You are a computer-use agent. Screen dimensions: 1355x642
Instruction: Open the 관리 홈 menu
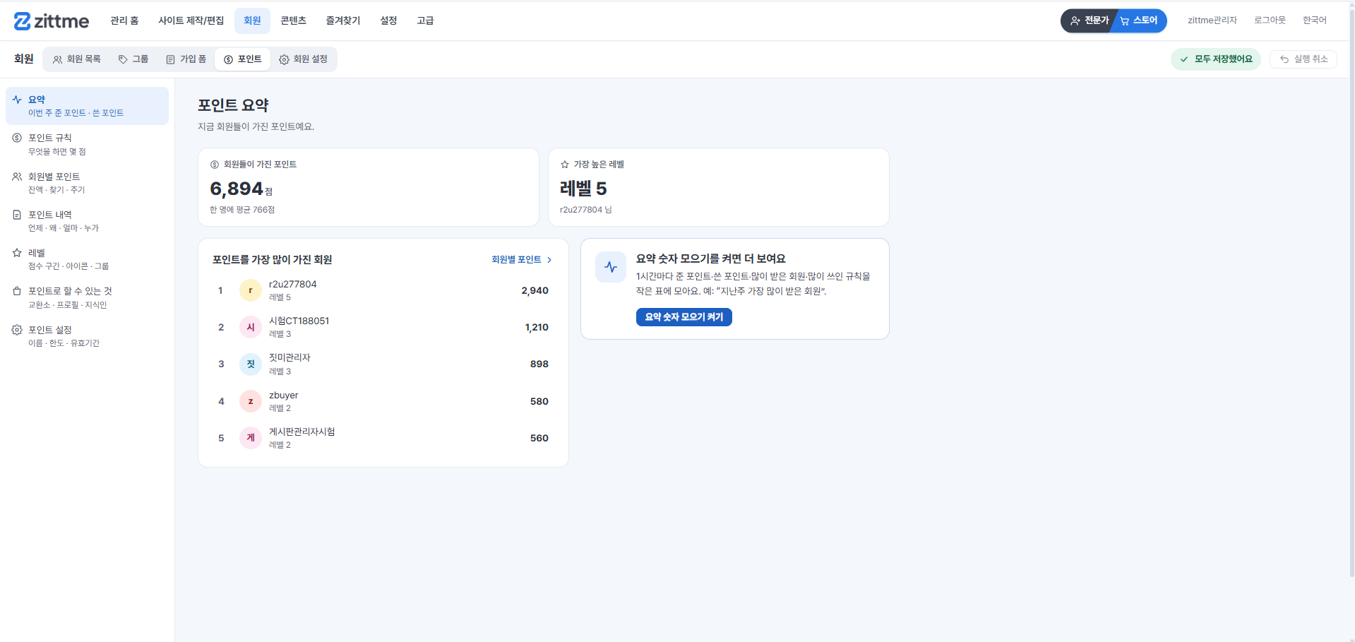[x=124, y=20]
